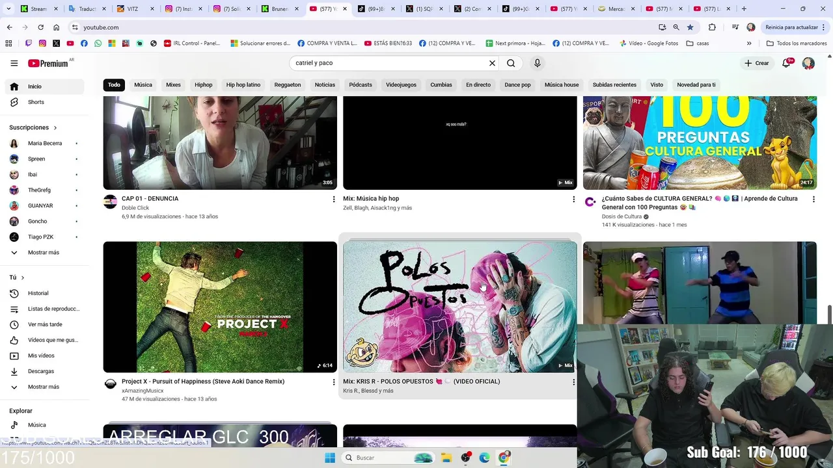Select the Mixes filter chip
Viewport: 833px width, 468px height.
(173, 84)
